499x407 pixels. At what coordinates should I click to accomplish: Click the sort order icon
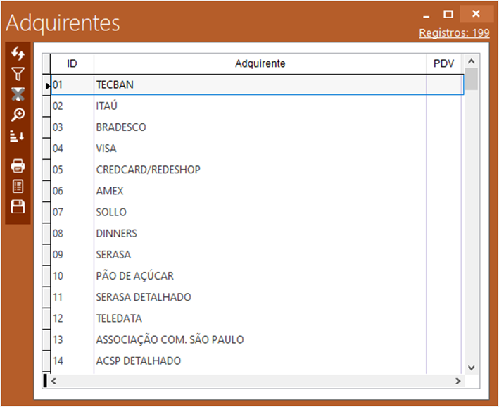coord(18,137)
